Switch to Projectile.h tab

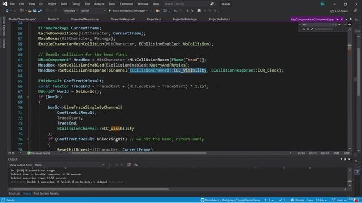pos(154,19)
